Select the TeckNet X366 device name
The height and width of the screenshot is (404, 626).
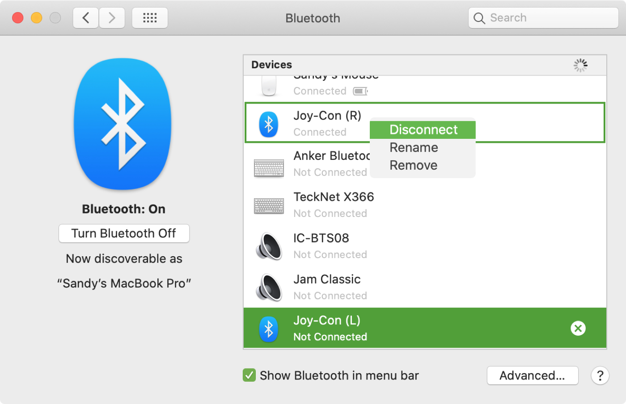tap(334, 197)
